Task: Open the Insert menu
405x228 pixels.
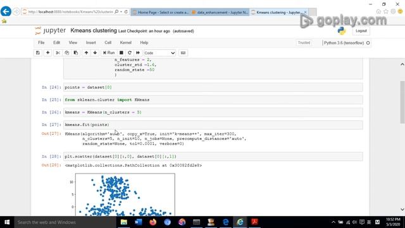Action: pos(90,42)
